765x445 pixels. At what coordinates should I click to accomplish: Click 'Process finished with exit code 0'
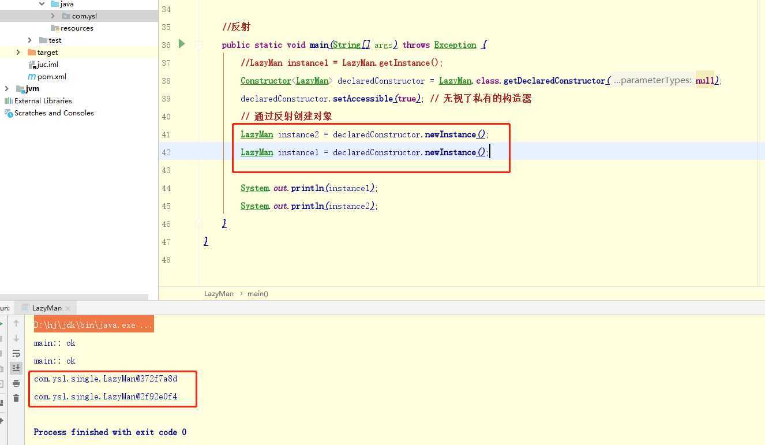(110, 432)
